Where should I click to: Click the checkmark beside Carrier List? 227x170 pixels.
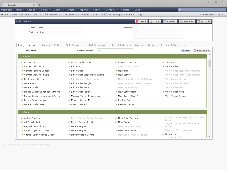point(22,62)
